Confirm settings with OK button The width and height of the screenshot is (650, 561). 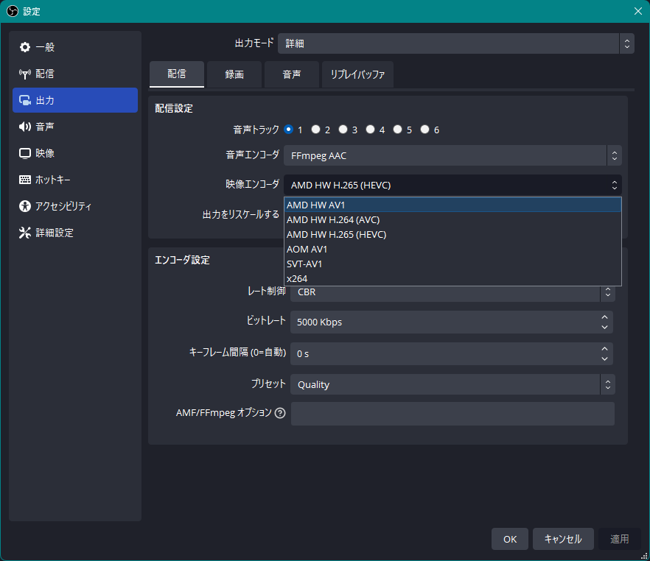(x=510, y=539)
